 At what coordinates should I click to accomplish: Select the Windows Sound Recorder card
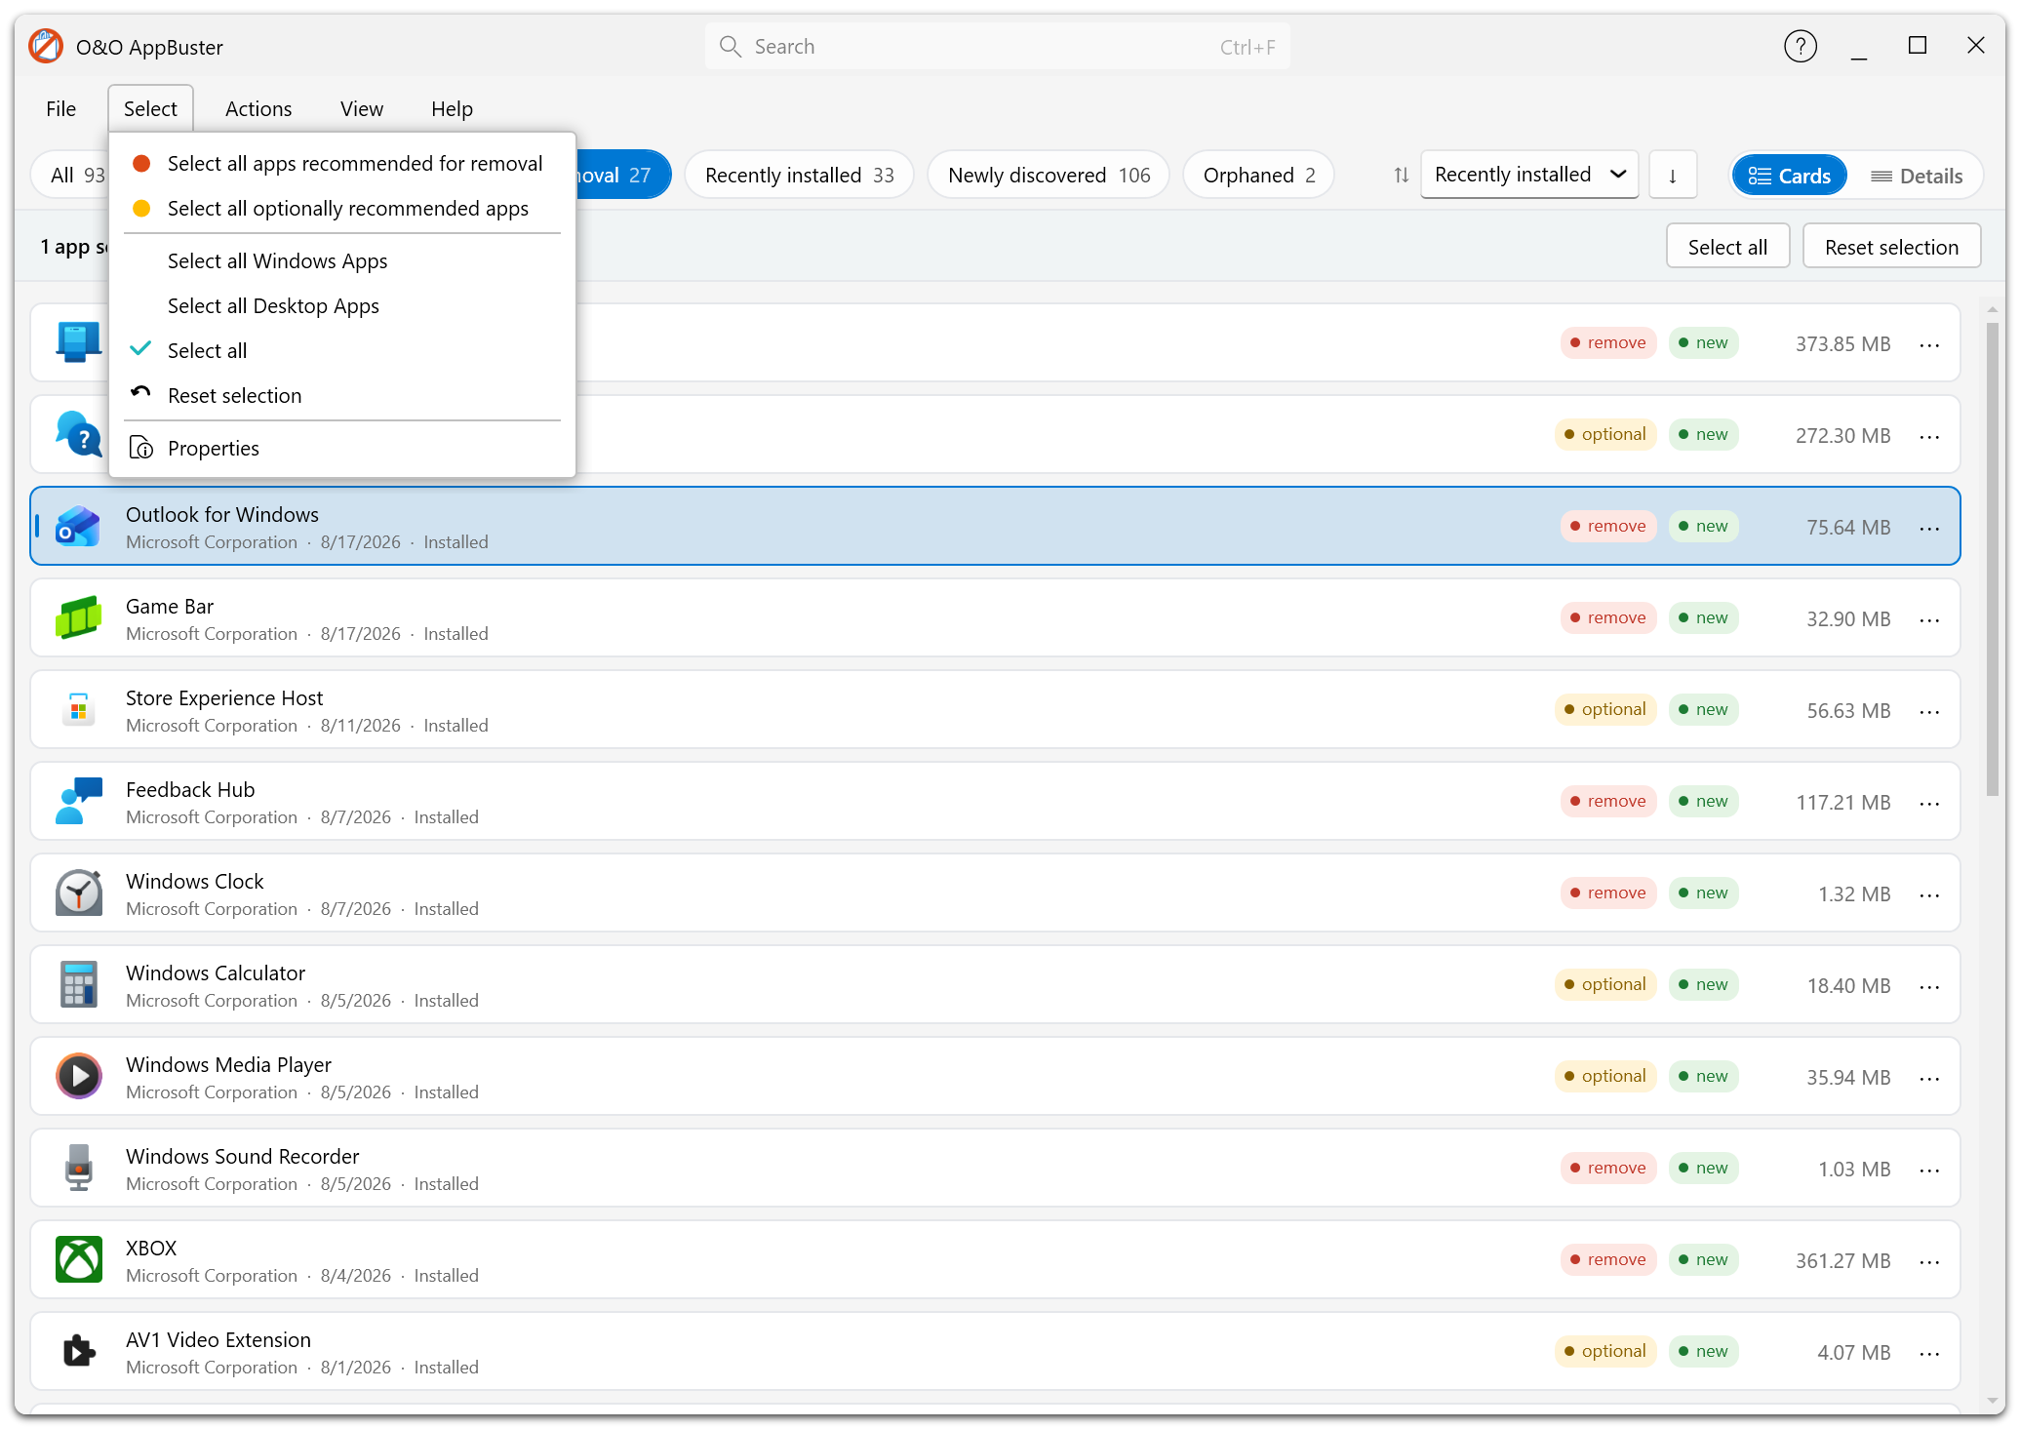(x=995, y=1169)
